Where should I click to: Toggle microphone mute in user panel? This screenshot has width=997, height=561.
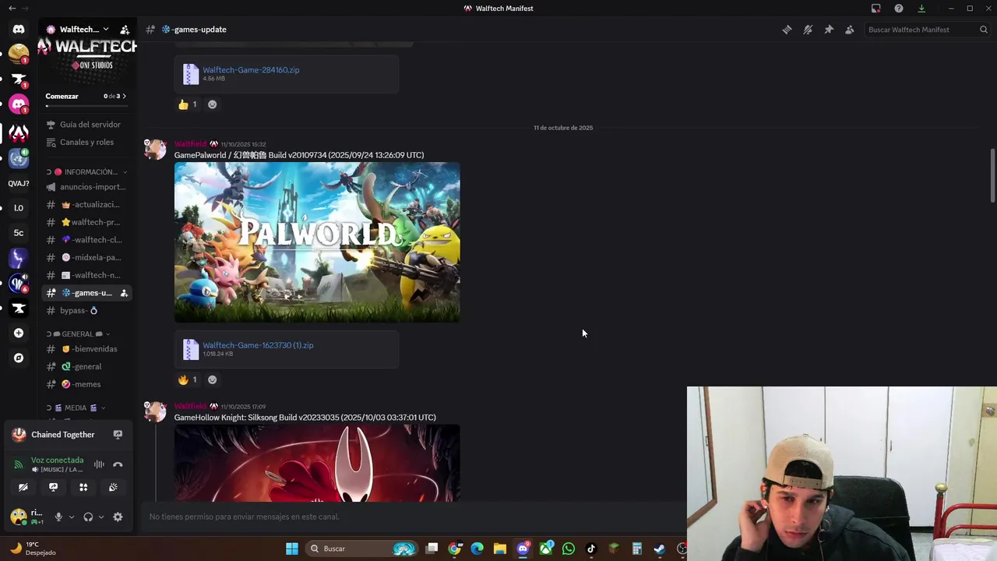58,517
